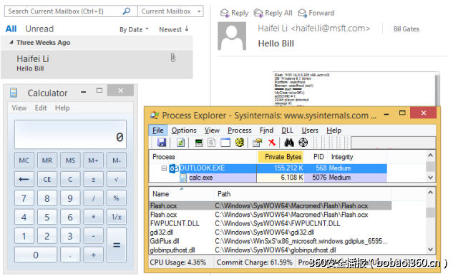458x276 pixels.
Task: Click the Reply button in Outlook
Action: tap(234, 13)
